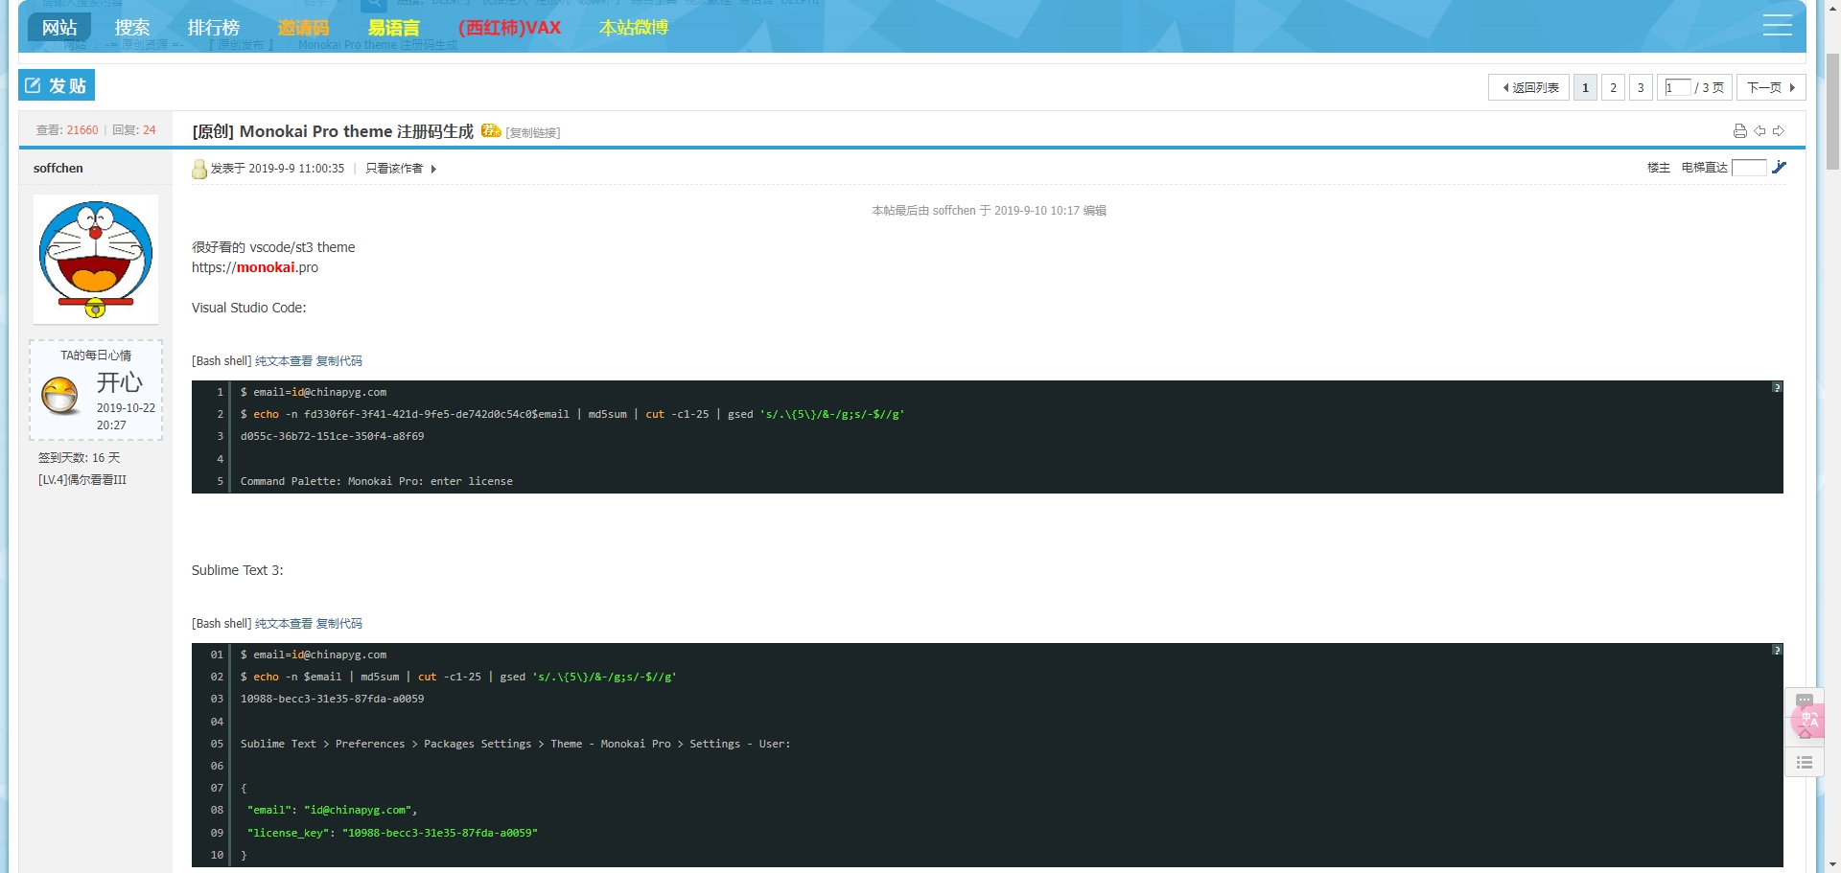
Task: Click the help icon on first code block
Action: click(x=1776, y=388)
